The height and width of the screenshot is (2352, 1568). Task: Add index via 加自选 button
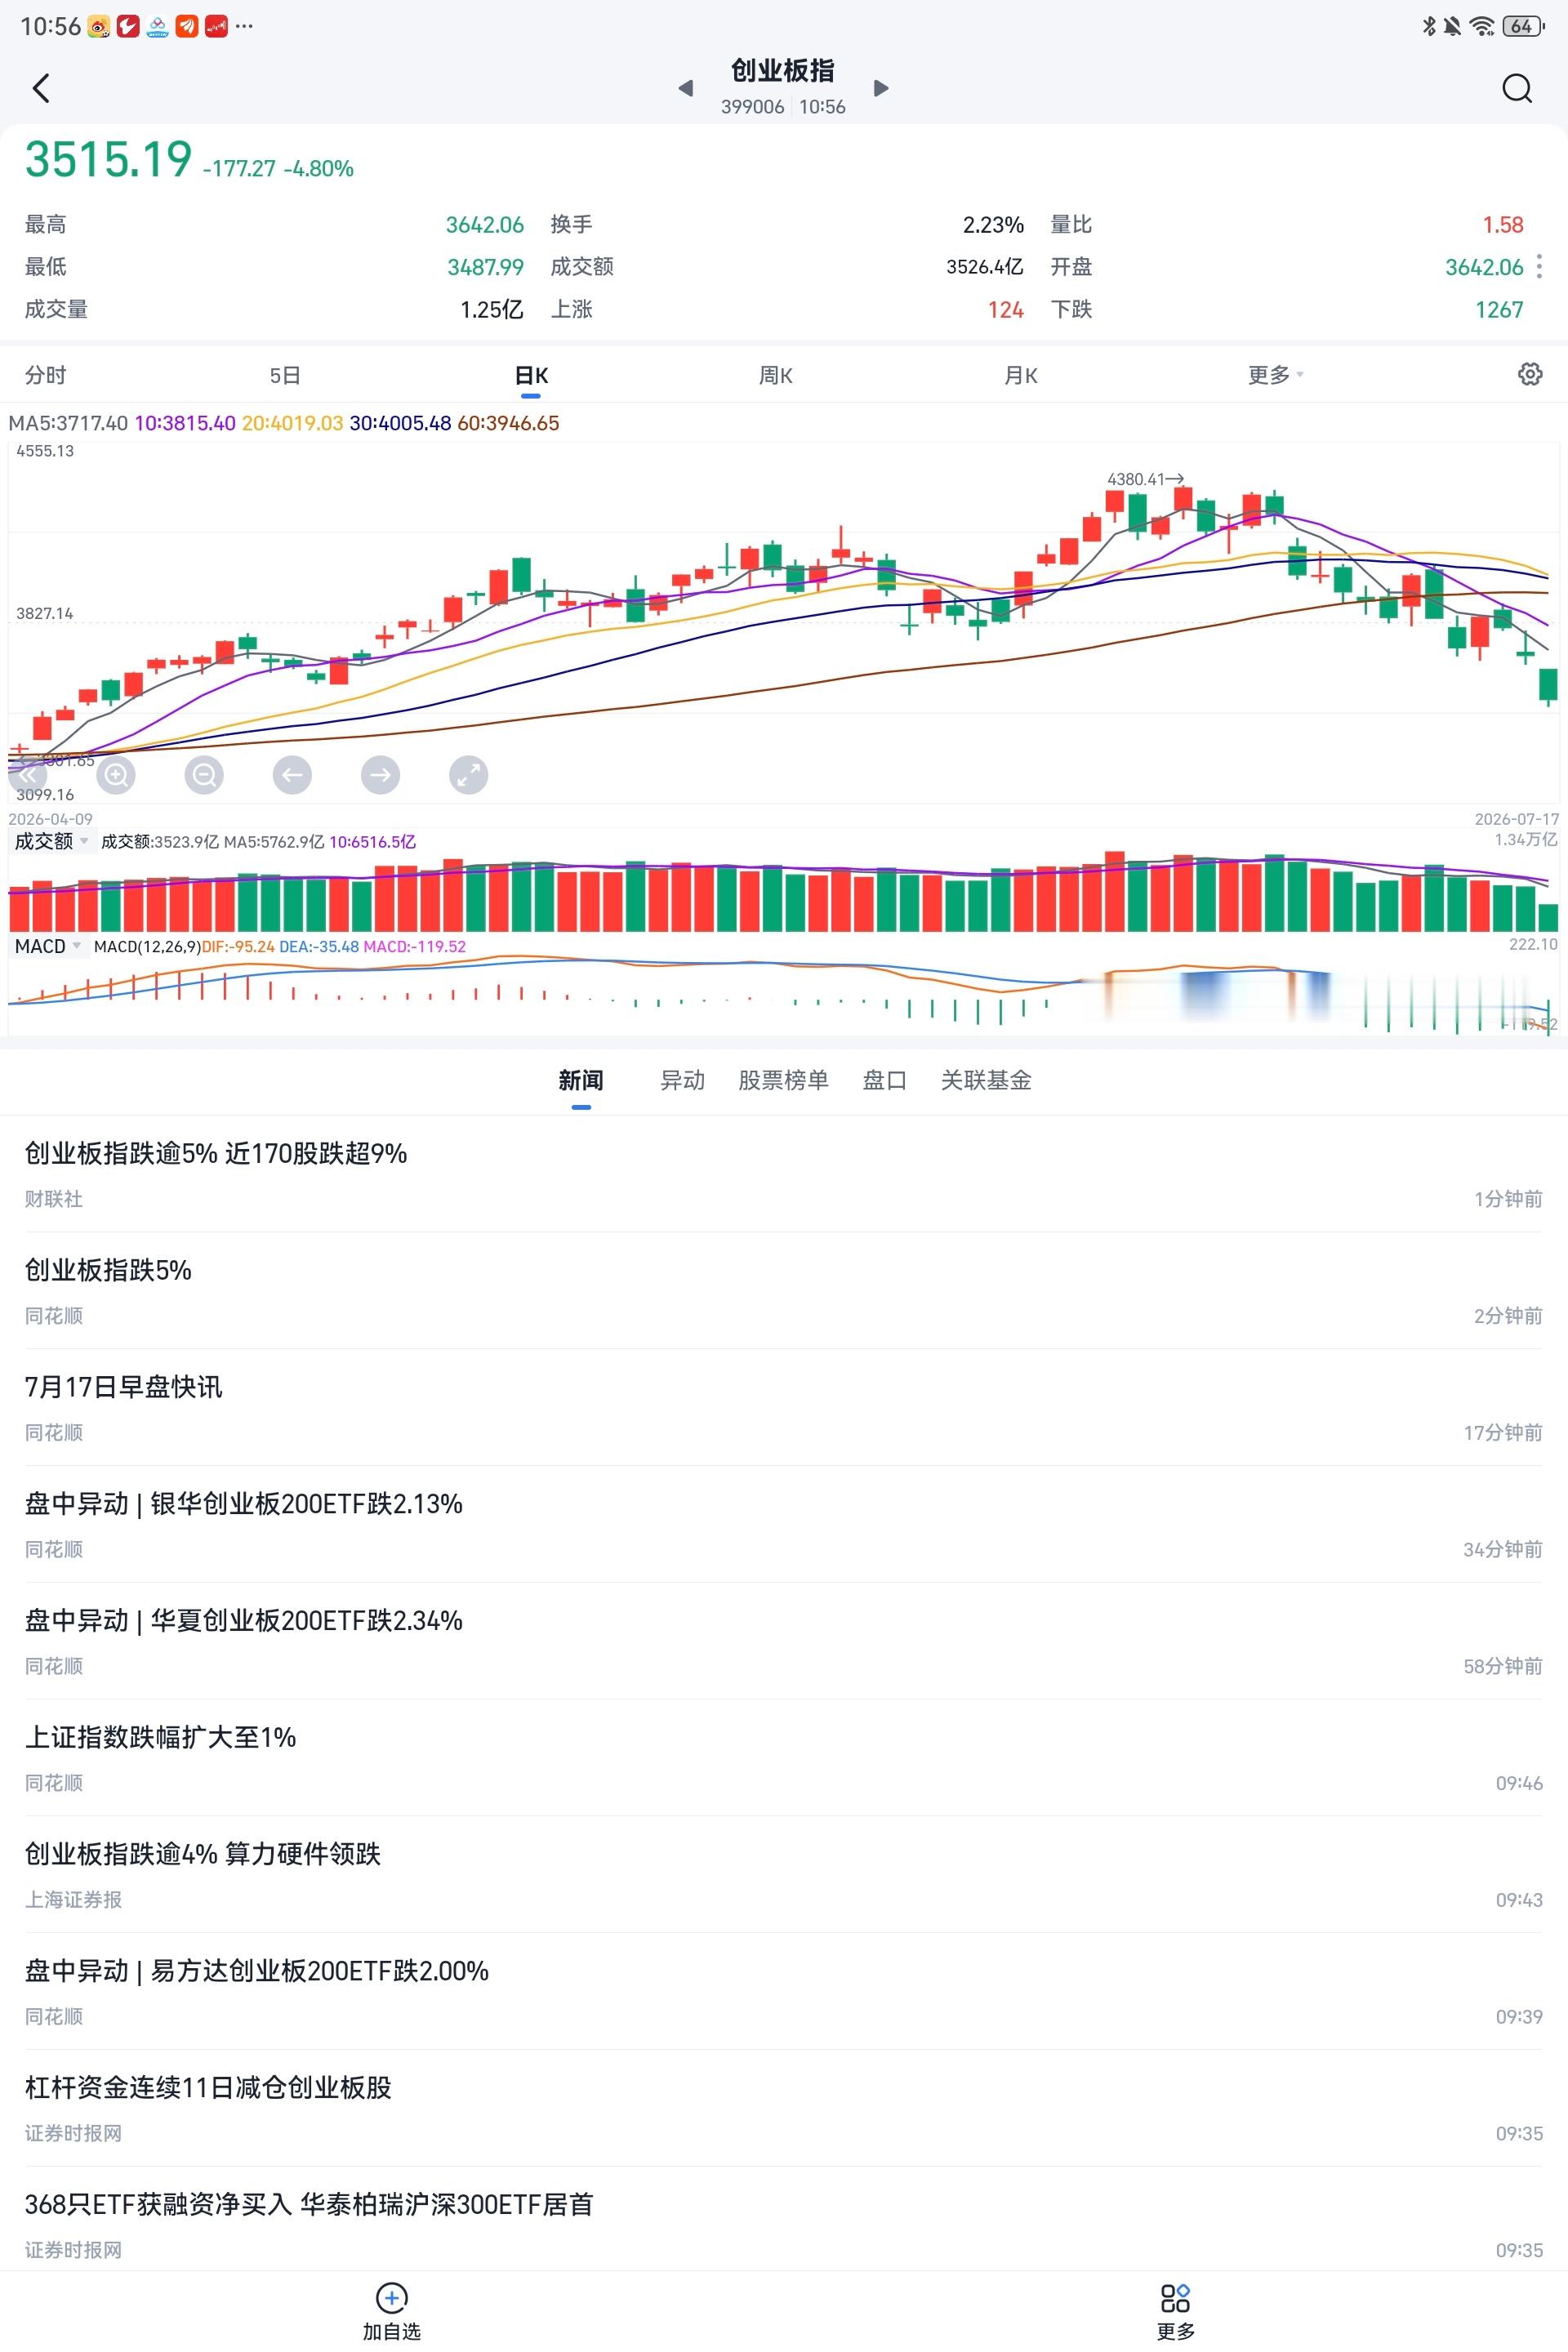tap(391, 2312)
